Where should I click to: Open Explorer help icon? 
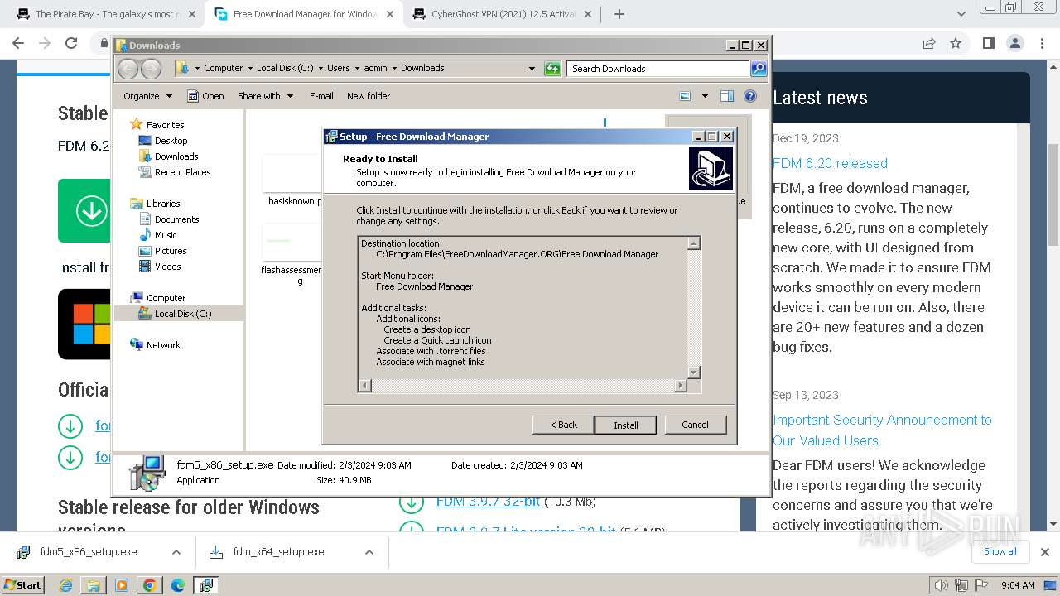click(750, 96)
